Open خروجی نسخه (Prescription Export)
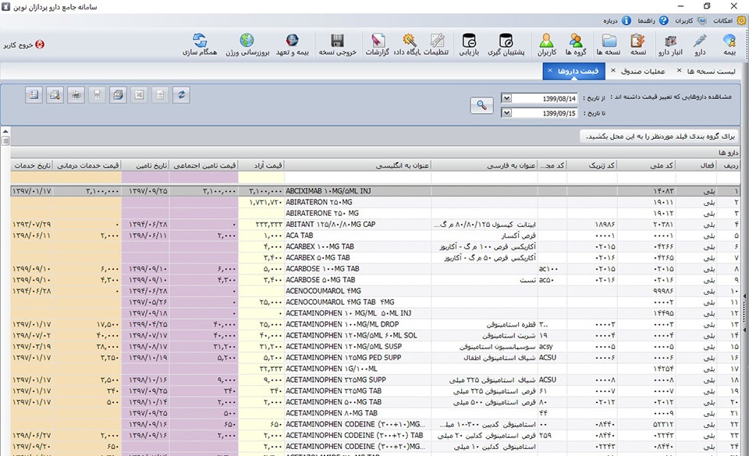The height and width of the screenshot is (456, 749). [x=335, y=44]
